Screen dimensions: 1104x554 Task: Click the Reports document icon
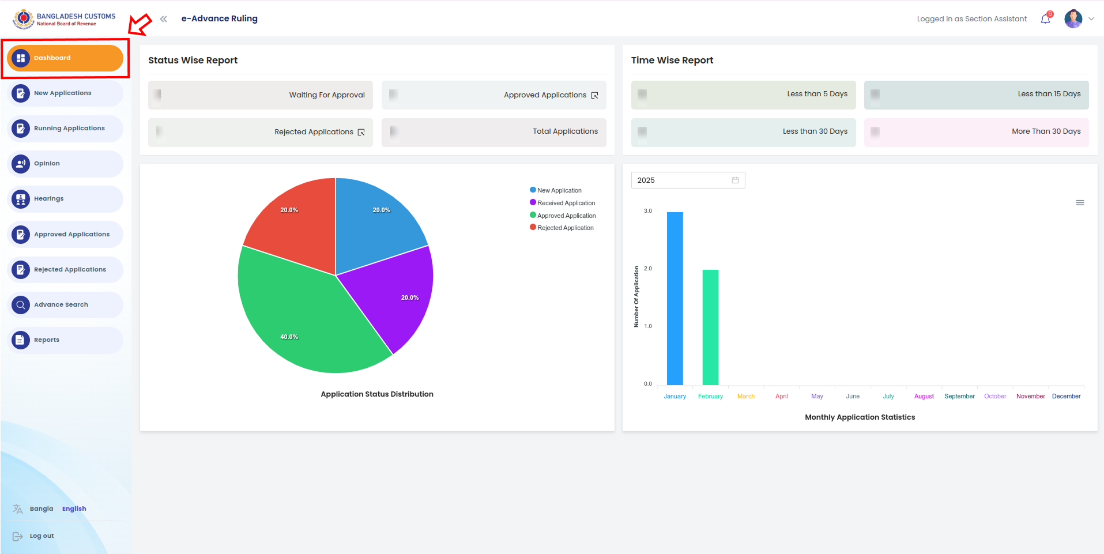point(21,340)
